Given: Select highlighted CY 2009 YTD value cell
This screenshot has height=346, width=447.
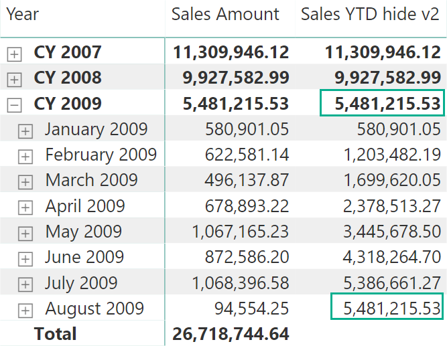Looking at the screenshot, I should pos(382,103).
